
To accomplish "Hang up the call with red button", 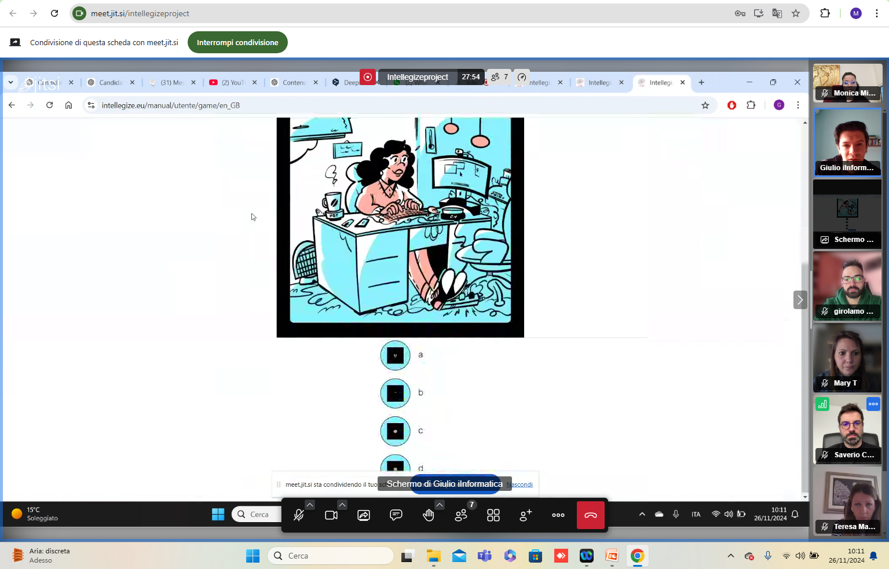I will (591, 515).
